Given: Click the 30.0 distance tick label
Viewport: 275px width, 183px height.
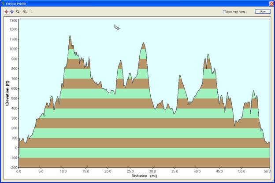Looking at the screenshot, I should tap(152, 172).
